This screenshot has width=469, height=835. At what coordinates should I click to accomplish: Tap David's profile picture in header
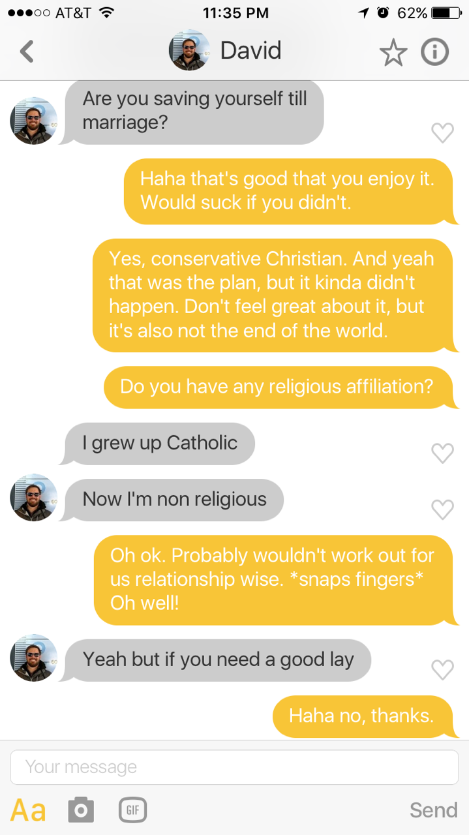[x=189, y=50]
